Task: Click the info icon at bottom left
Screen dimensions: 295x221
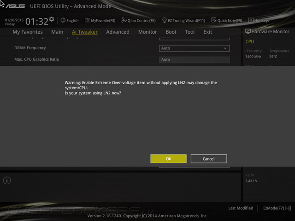Action: pyautogui.click(x=7, y=180)
